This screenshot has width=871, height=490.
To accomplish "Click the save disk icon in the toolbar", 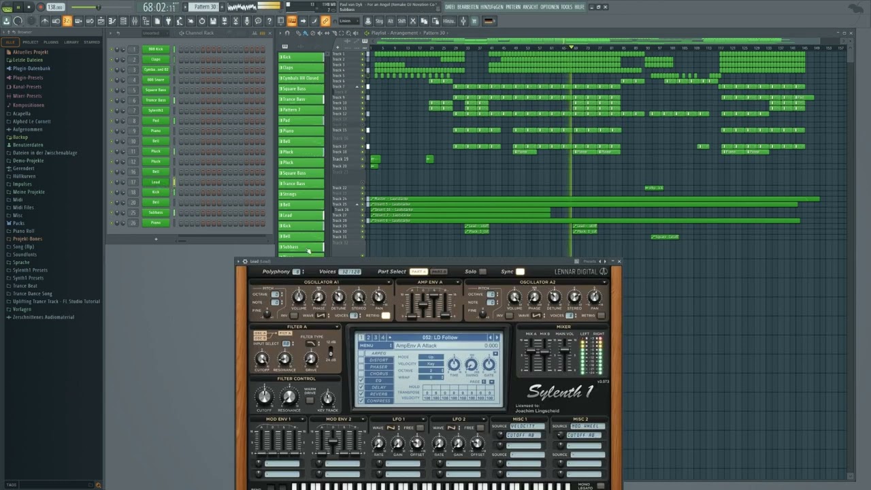I will click(212, 21).
